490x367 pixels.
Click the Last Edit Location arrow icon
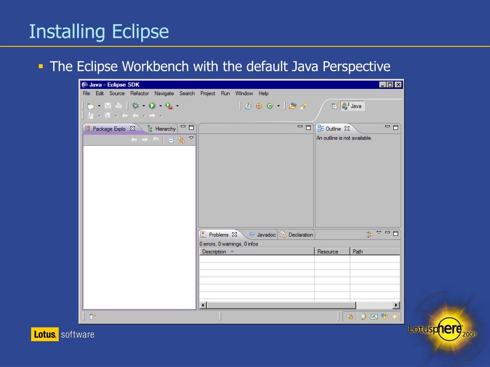[x=125, y=116]
